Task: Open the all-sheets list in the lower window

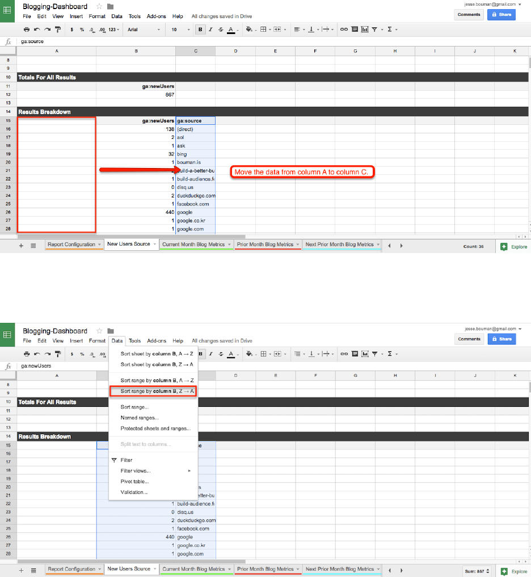Action: [x=33, y=570]
